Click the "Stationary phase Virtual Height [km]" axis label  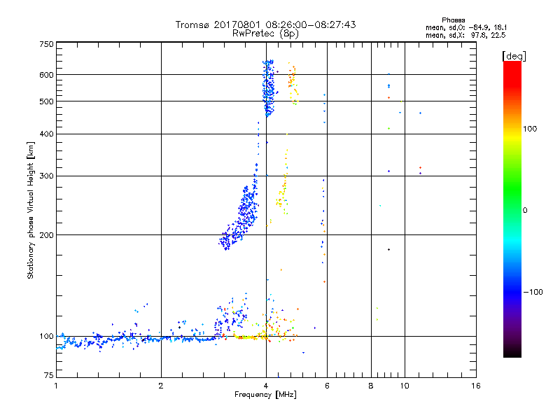click(31, 211)
